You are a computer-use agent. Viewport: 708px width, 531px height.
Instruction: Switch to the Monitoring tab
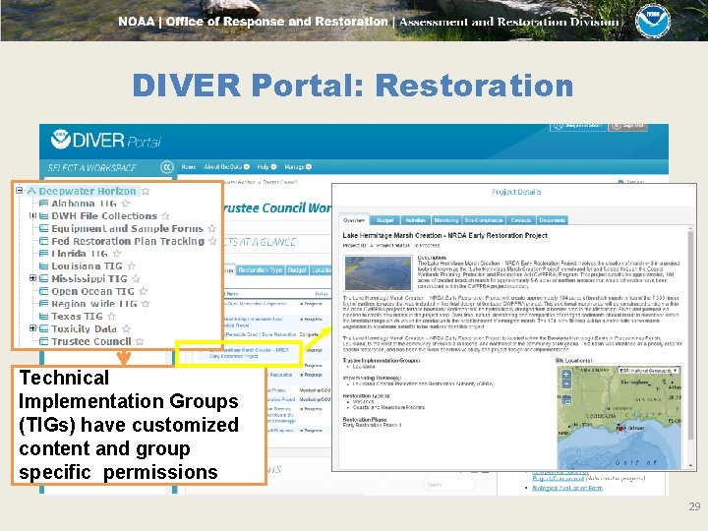point(446,220)
